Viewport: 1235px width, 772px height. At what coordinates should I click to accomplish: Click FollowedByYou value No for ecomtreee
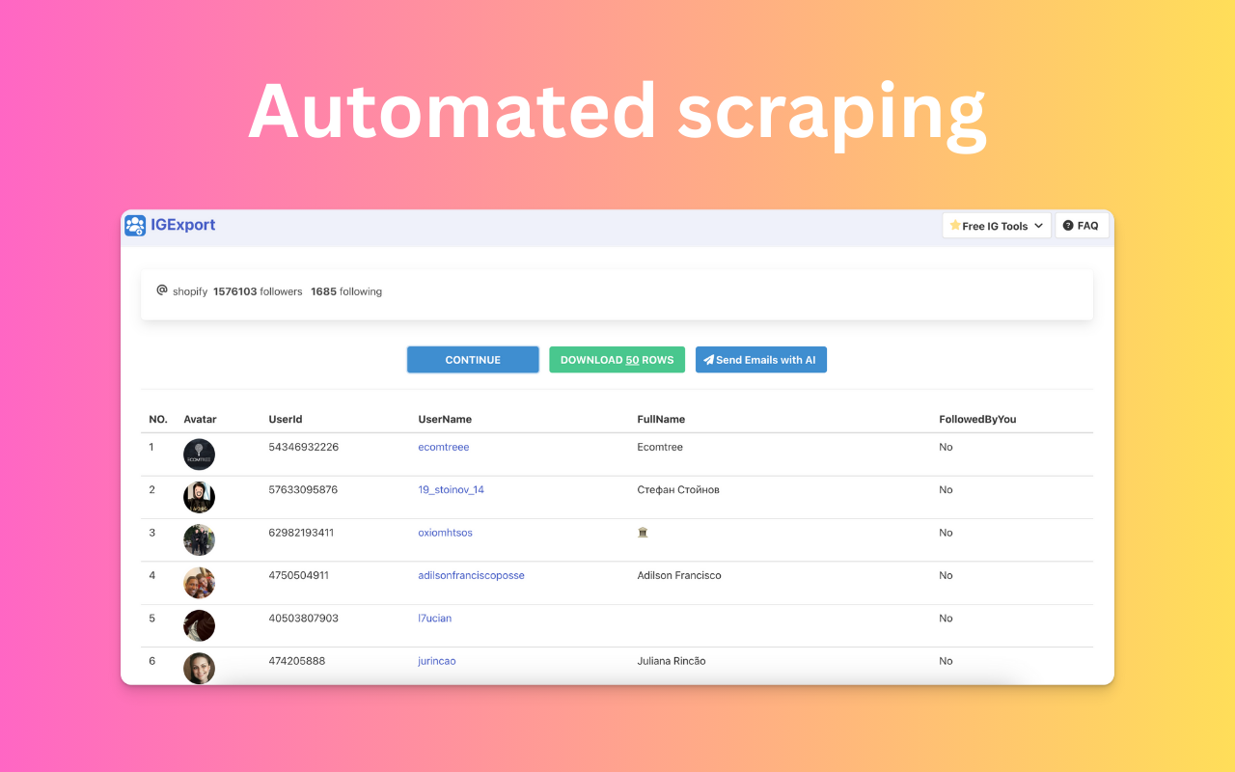point(946,447)
